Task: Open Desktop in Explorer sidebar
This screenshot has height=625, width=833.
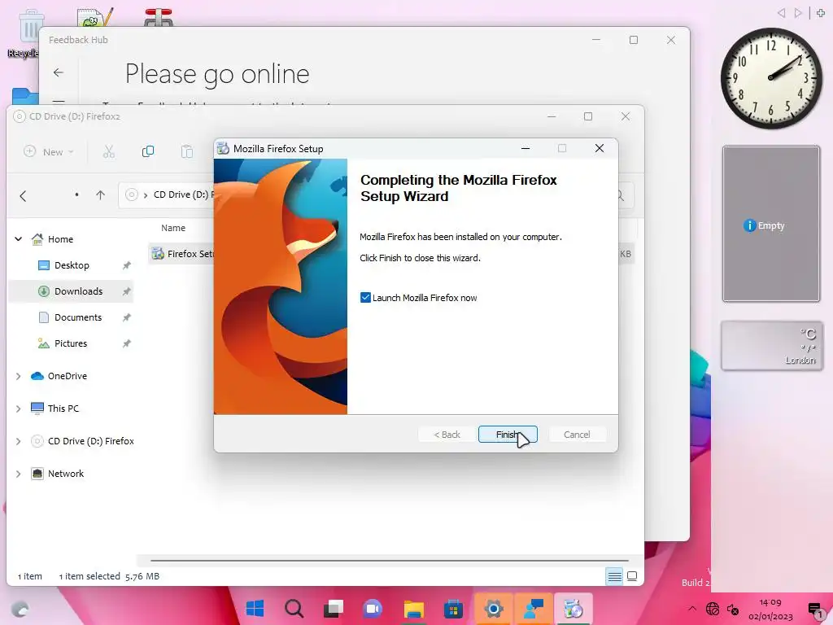Action: tap(72, 265)
